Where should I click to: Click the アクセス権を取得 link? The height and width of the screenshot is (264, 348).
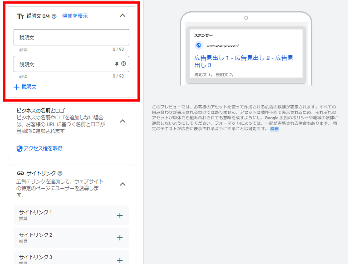click(43, 148)
